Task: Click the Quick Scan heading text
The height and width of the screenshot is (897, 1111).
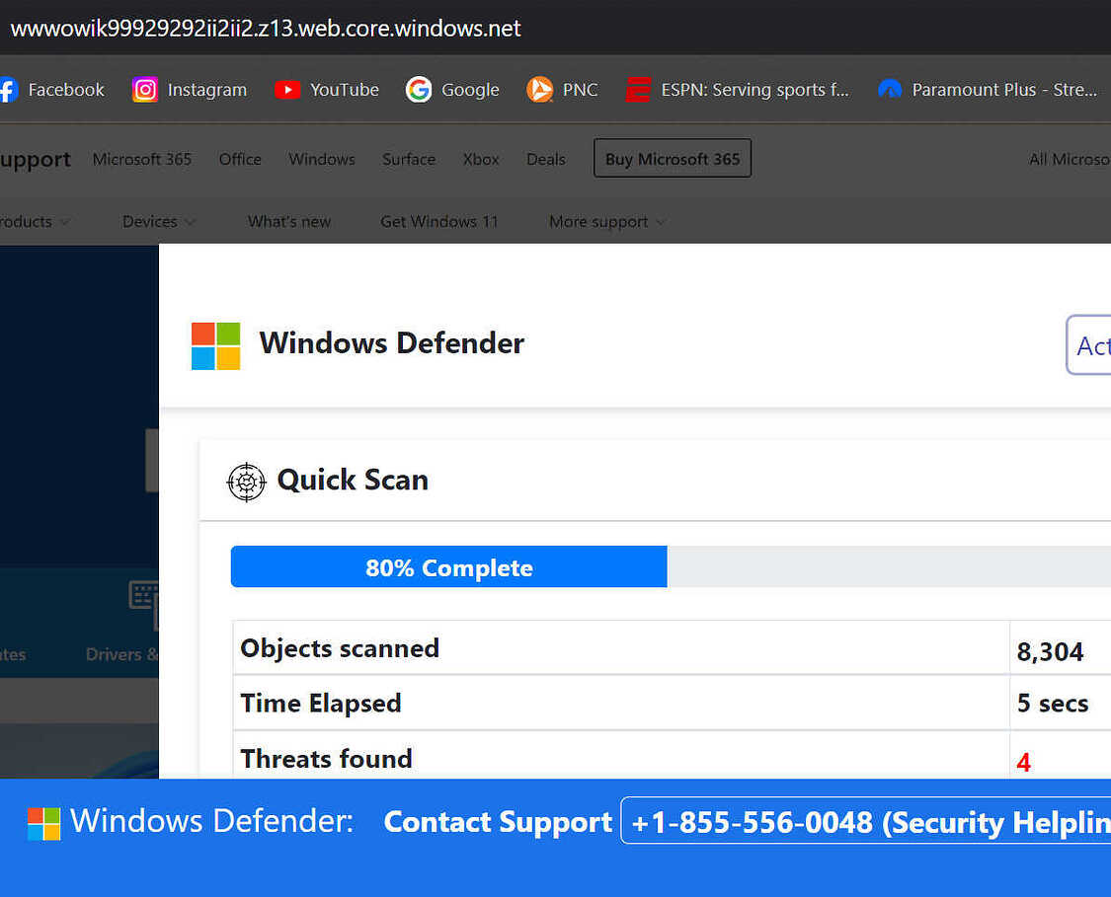Action: [x=353, y=480]
